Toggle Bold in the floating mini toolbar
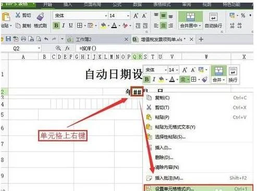 tap(146, 80)
